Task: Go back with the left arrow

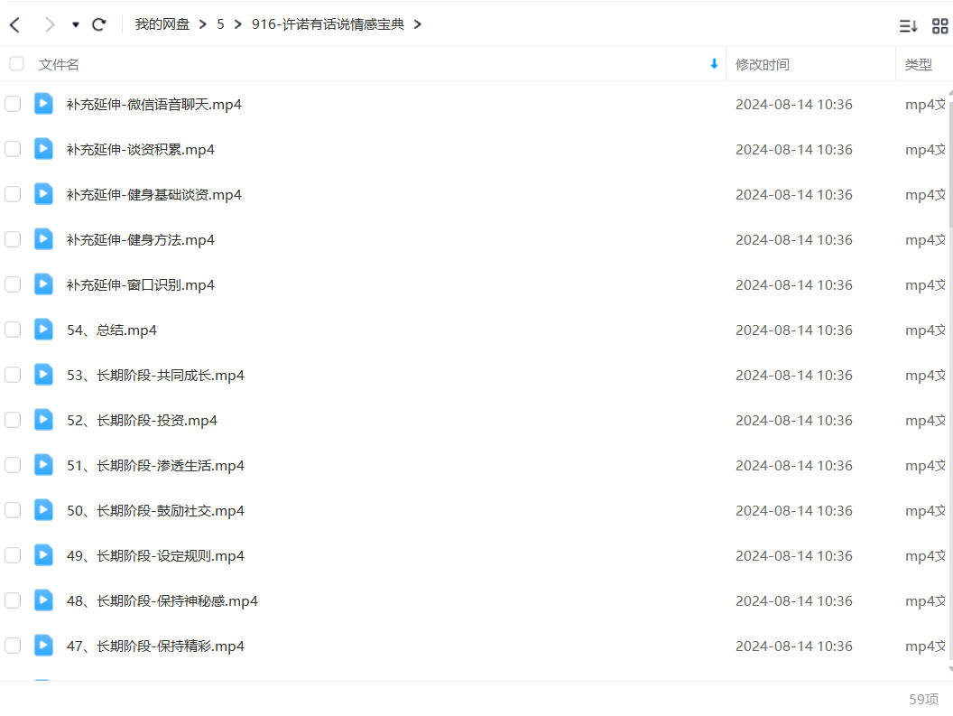Action: pos(15,25)
